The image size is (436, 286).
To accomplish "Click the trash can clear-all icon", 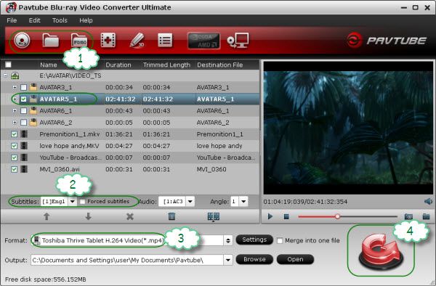I will (171, 216).
